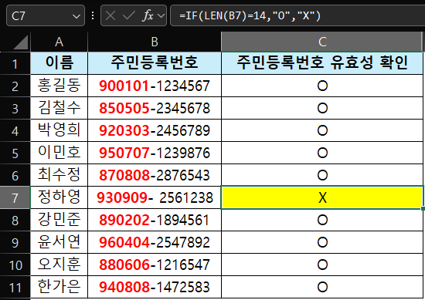Screen dimensions: 425x300
Task: Select column A header
Action: (59, 42)
